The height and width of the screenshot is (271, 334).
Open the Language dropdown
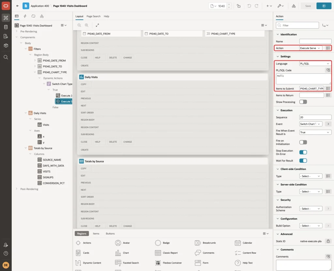(315, 64)
